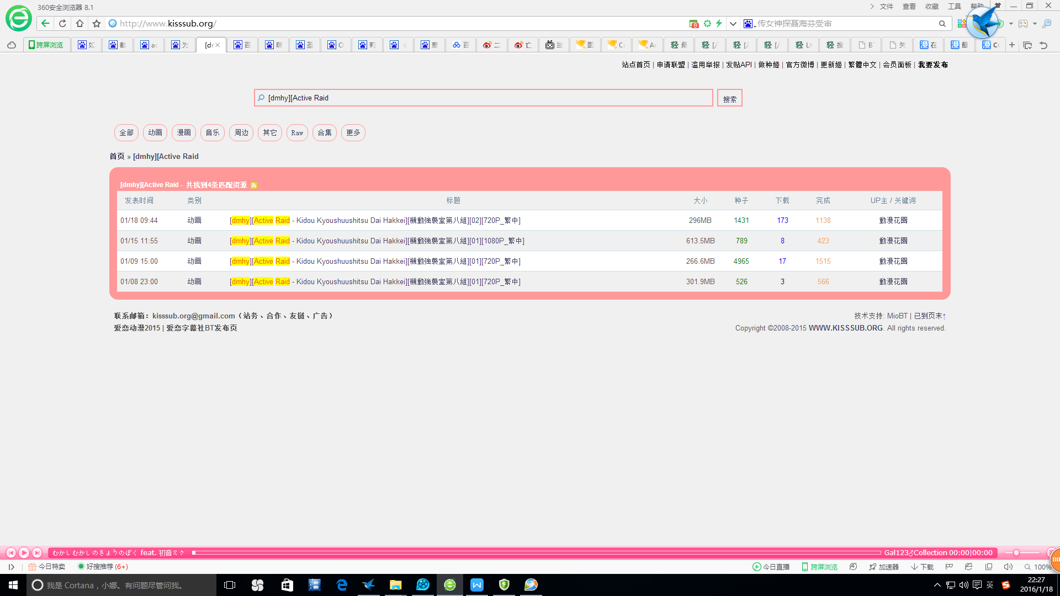
Task: Open a new tab with plus icon
Action: click(1012, 45)
